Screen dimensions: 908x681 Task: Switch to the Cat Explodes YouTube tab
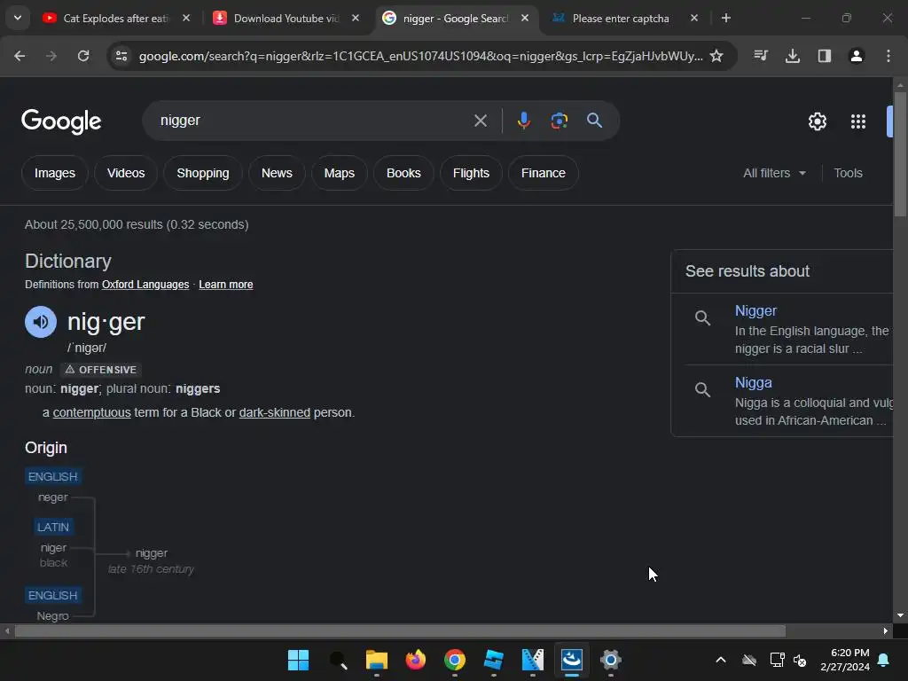tap(117, 18)
